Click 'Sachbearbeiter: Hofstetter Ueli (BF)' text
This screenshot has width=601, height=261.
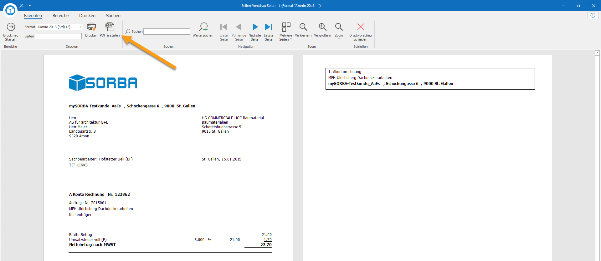(101, 159)
